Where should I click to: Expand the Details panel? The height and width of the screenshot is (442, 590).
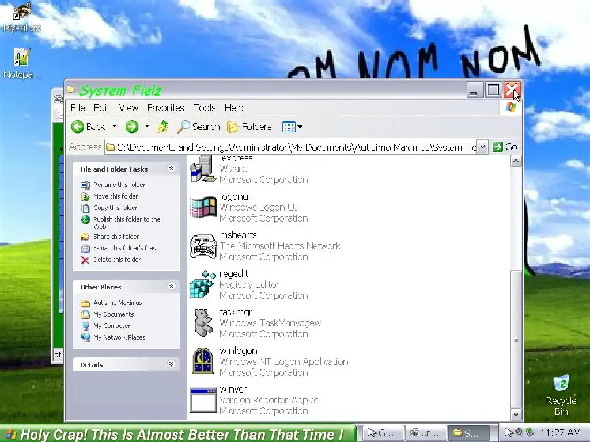171,364
